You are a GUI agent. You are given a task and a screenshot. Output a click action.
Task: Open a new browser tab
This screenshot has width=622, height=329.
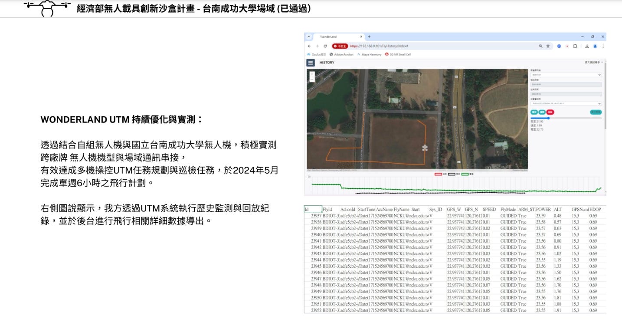point(369,36)
